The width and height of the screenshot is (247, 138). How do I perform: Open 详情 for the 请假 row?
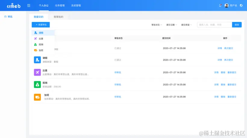pyautogui.click(x=220, y=60)
